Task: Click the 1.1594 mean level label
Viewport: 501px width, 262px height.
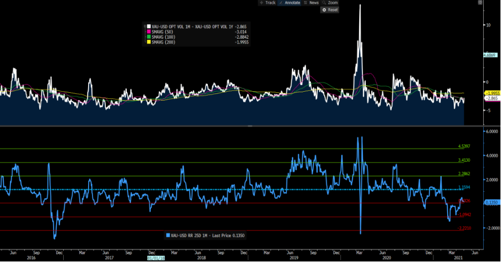Action: [x=464, y=187]
